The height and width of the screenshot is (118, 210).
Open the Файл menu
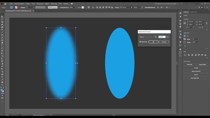(11, 4)
